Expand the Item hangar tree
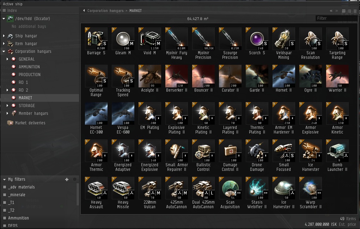Viewport: 360px width, 229px height. [x=4, y=44]
